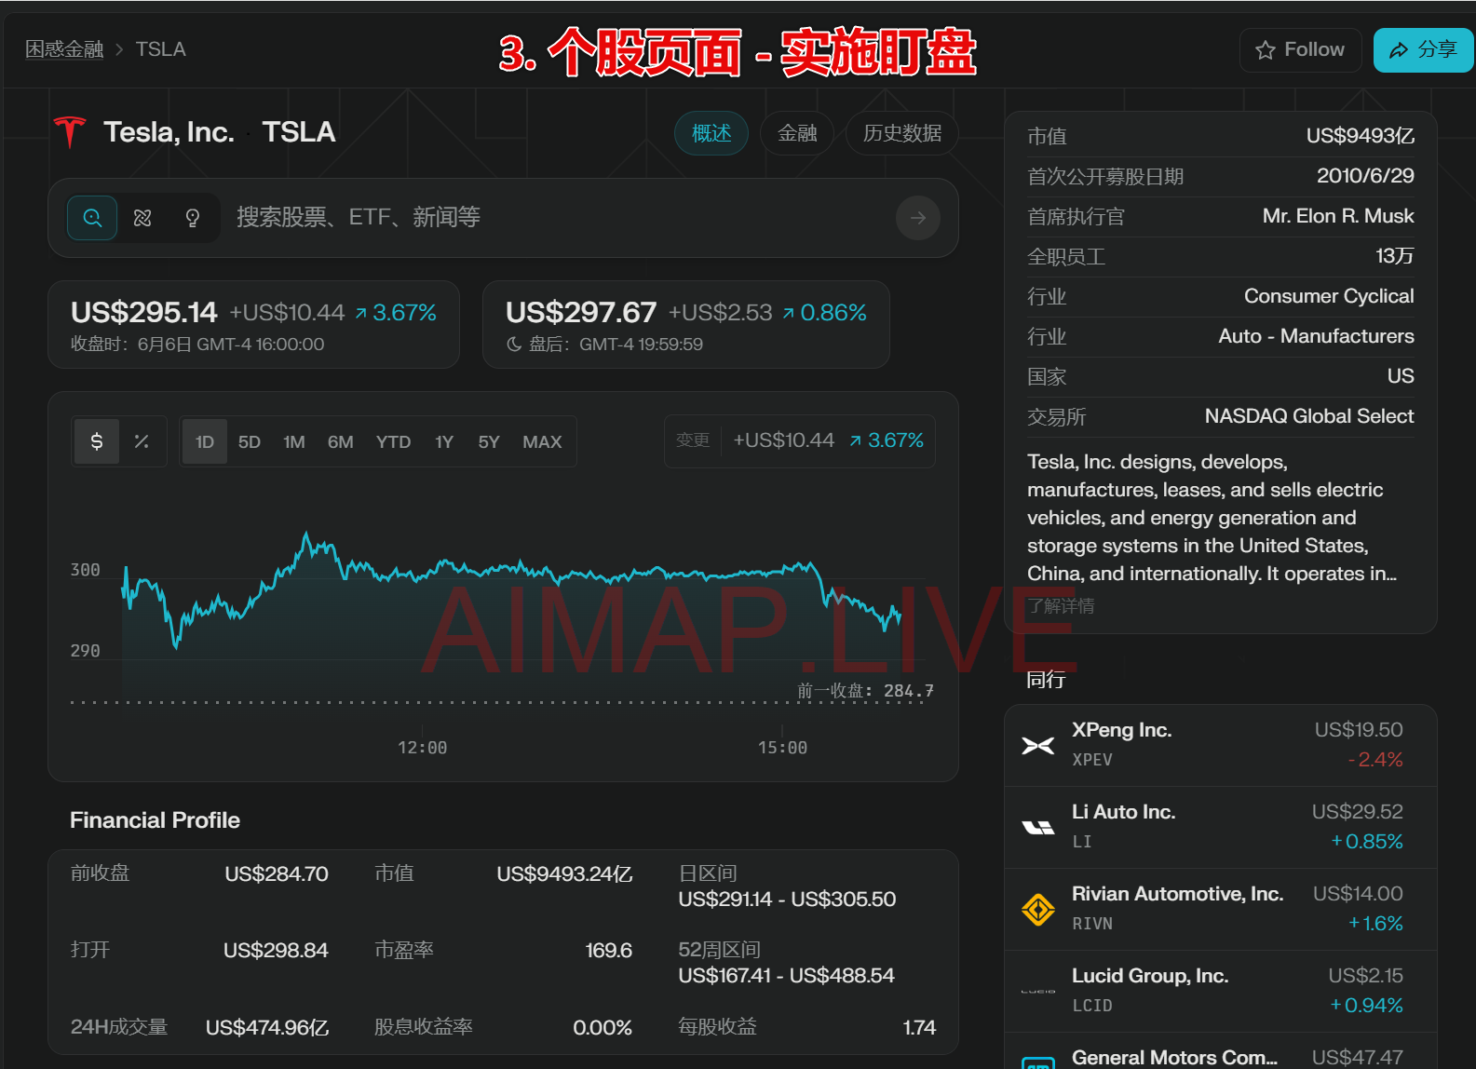
Task: Click the Financial Profile heading
Action: pyautogui.click(x=156, y=820)
